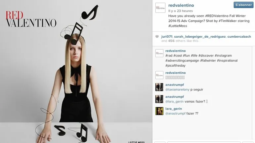The height and width of the screenshot is (143, 255).
Task: Open sarah_lobegeiger_de_rodriguez liker profile
Action: (x=200, y=37)
